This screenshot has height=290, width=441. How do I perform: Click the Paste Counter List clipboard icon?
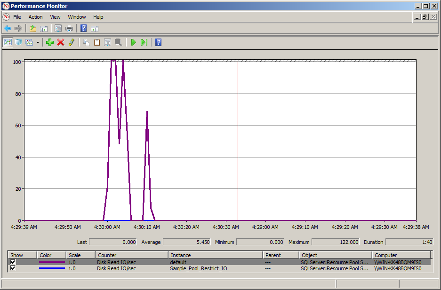[x=97, y=42]
